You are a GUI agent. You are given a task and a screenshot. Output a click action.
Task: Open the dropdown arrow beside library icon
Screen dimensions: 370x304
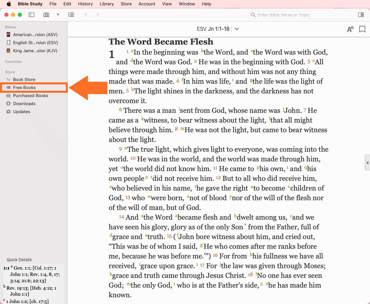pyautogui.click(x=58, y=15)
